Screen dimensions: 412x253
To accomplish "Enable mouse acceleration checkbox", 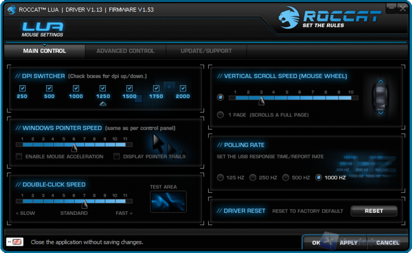I will pos(19,156).
